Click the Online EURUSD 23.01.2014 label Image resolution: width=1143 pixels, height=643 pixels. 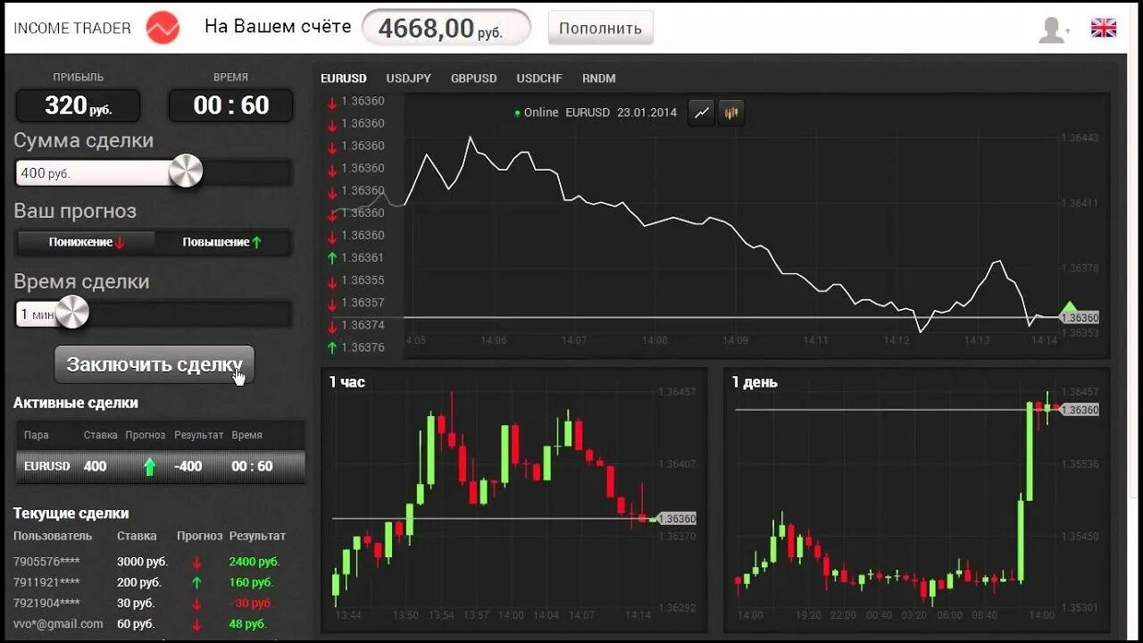pyautogui.click(x=596, y=113)
